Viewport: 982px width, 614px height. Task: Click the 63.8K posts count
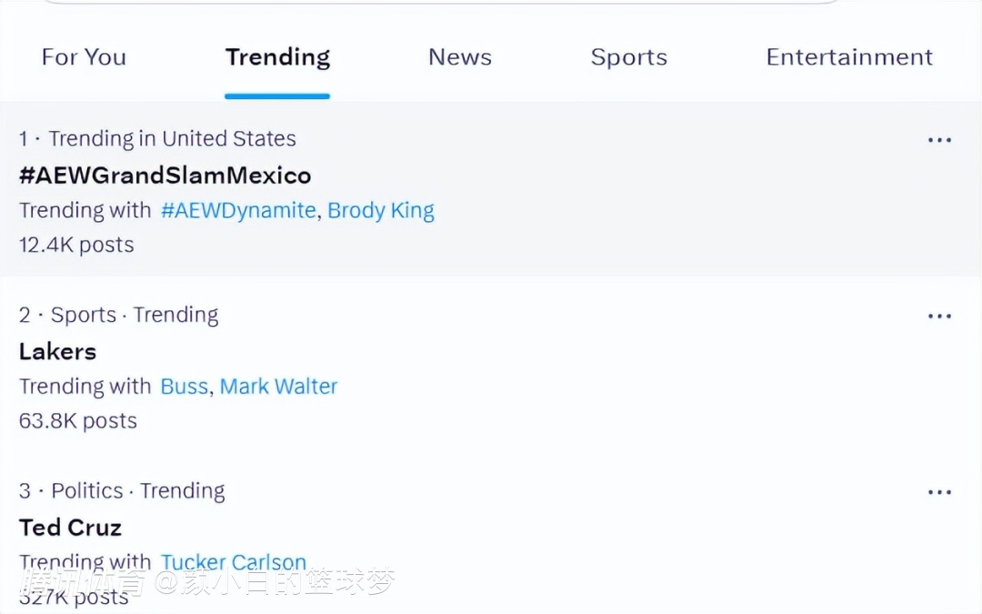coord(78,421)
